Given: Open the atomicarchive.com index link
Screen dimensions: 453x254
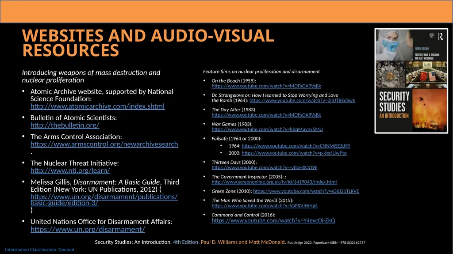Looking at the screenshot, I should click(x=97, y=106).
